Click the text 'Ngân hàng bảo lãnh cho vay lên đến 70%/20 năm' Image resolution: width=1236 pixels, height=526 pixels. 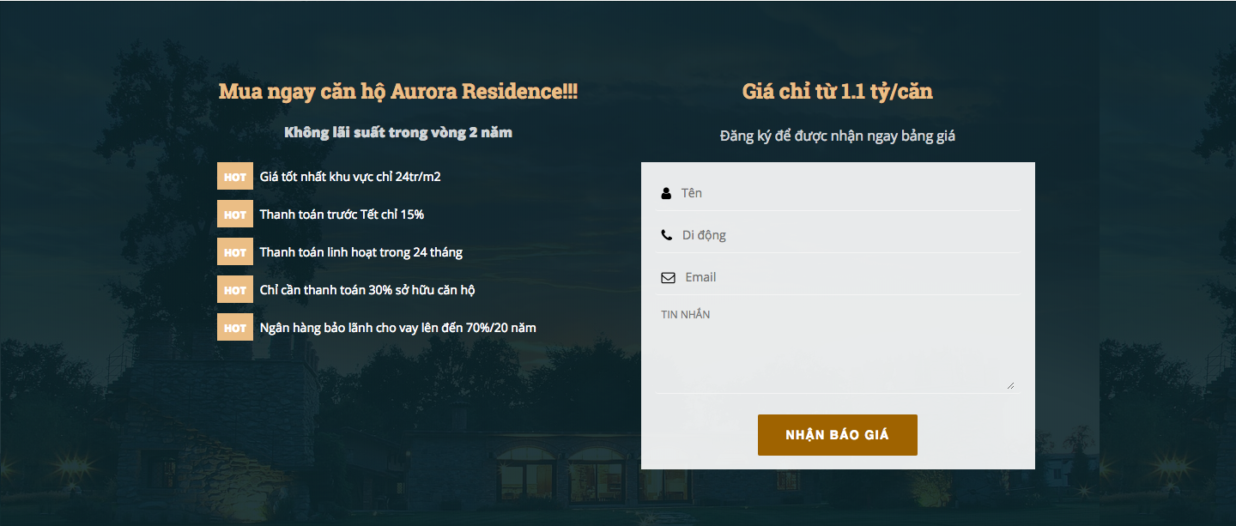[x=398, y=327]
